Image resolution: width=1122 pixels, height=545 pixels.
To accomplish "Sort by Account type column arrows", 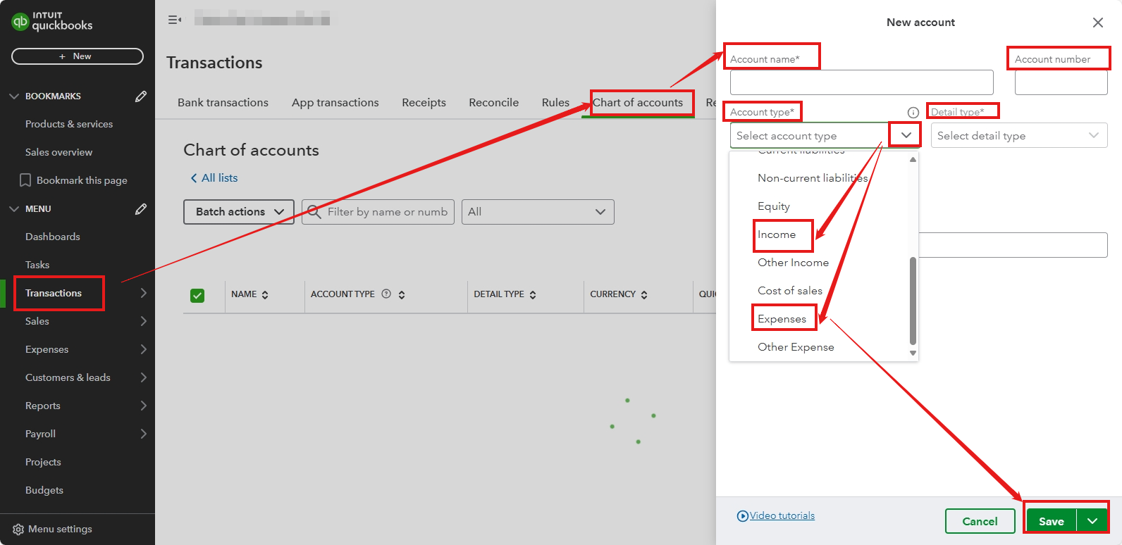I will point(402,295).
